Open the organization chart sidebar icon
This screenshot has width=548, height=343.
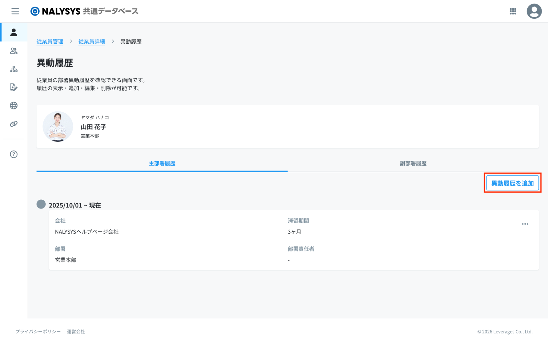pos(14,69)
